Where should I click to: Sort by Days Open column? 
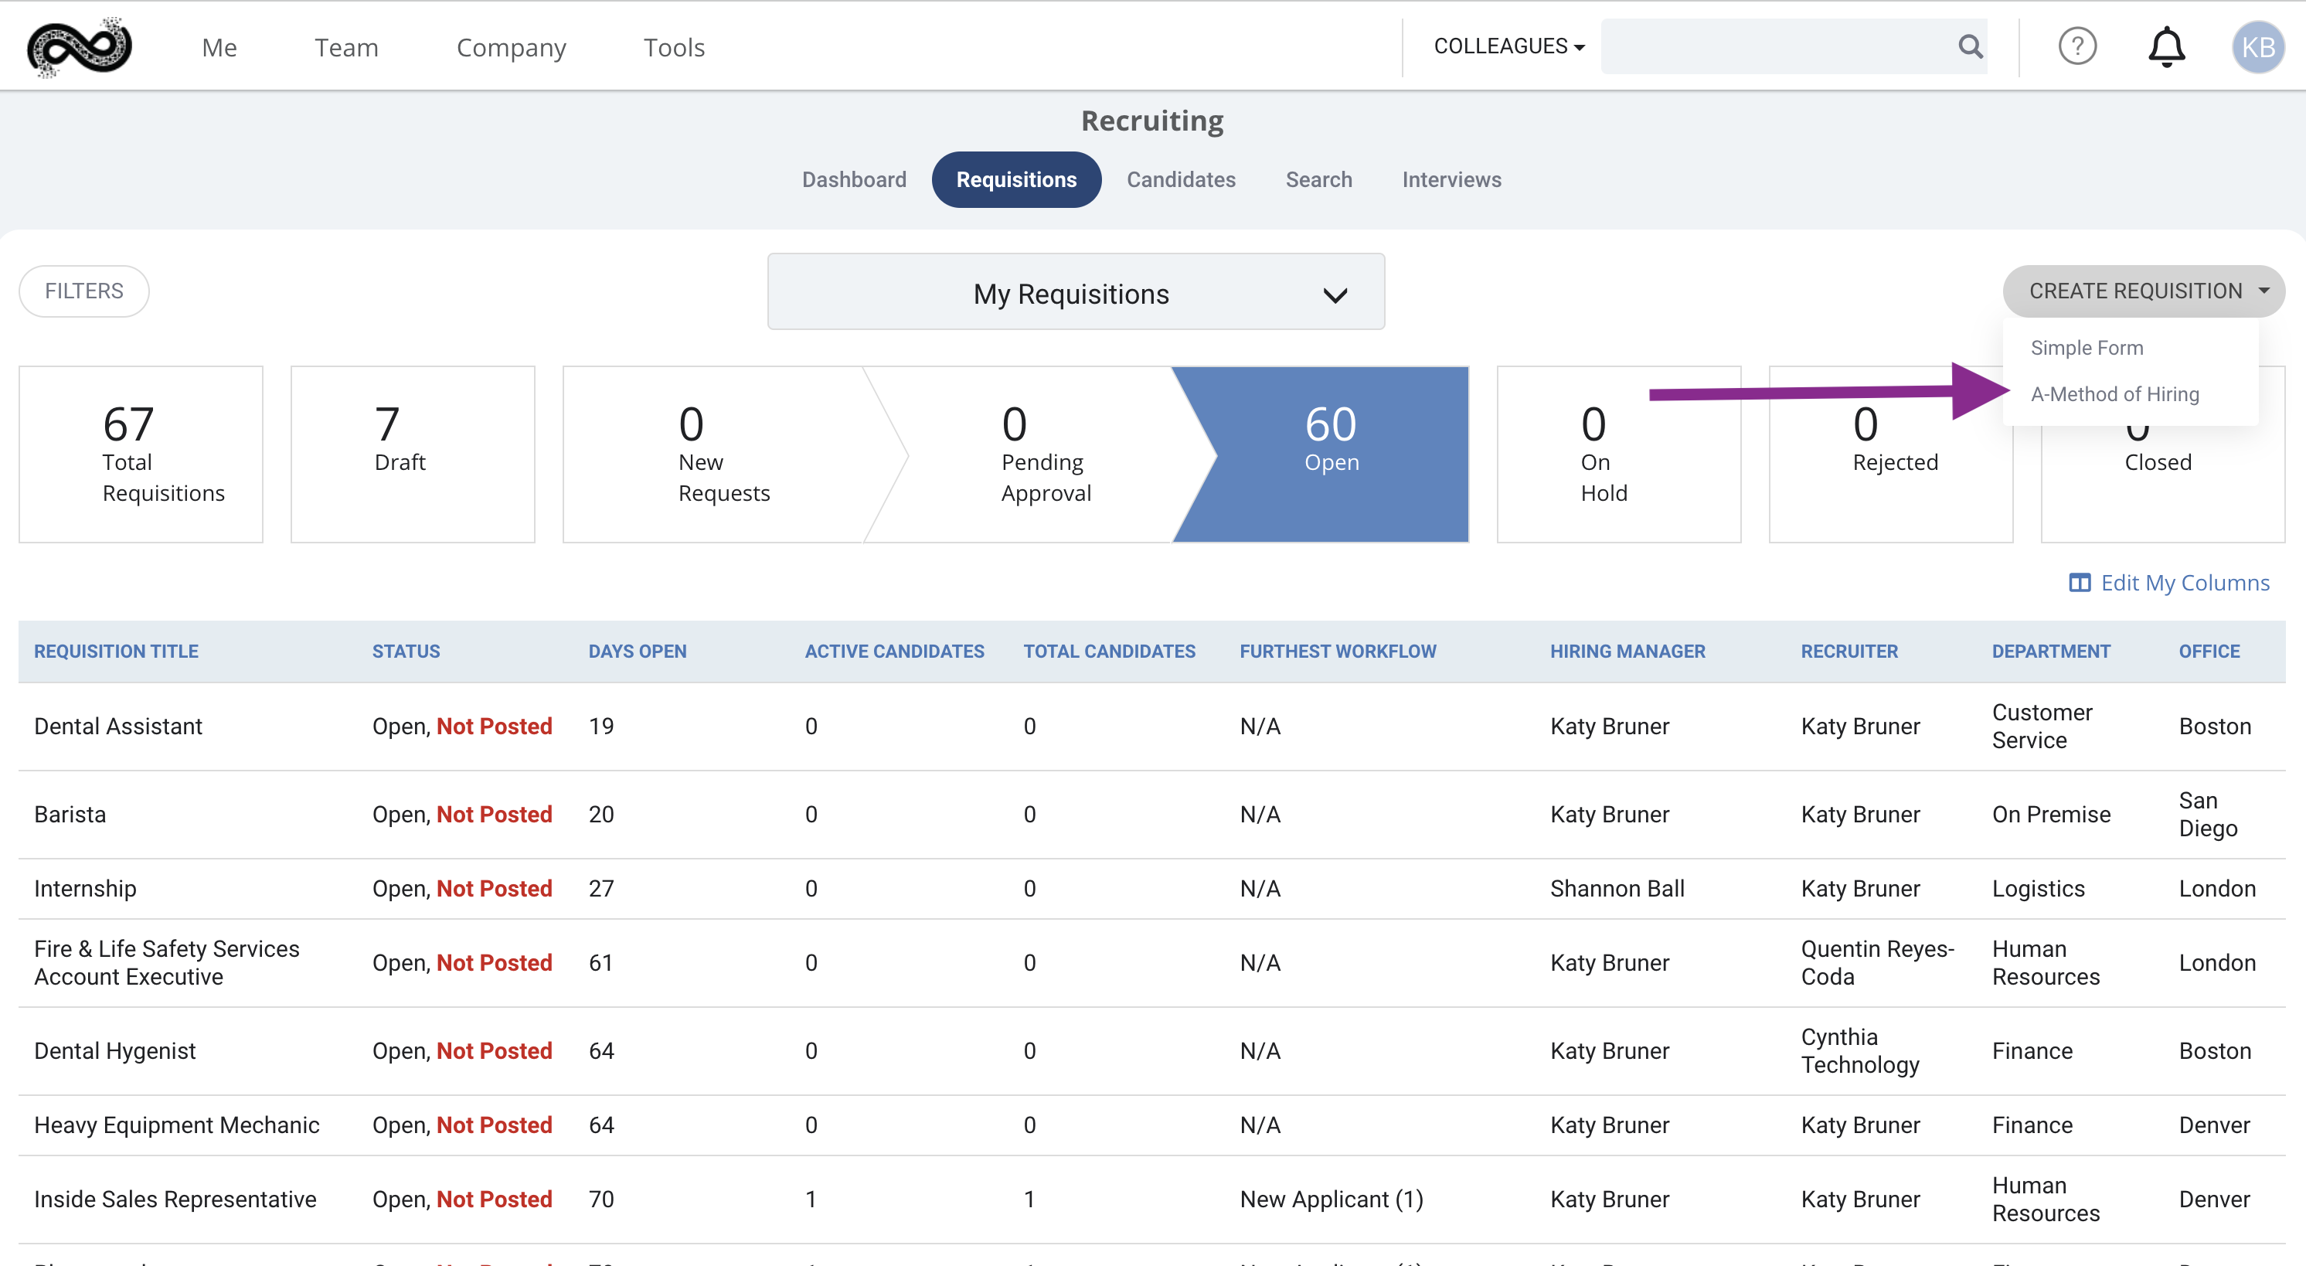638,651
